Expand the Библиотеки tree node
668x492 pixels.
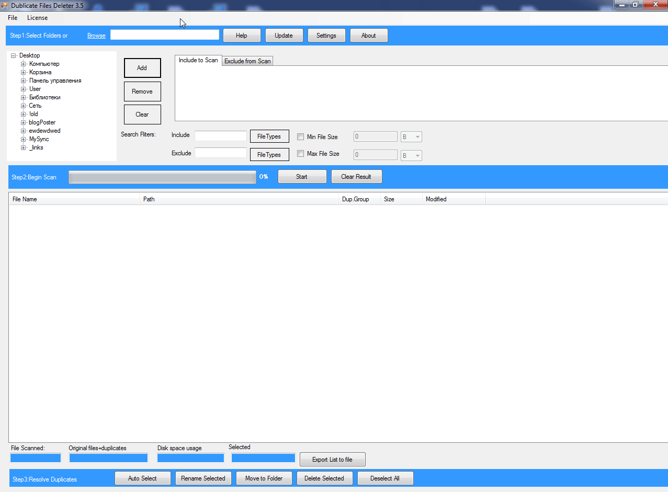[24, 97]
